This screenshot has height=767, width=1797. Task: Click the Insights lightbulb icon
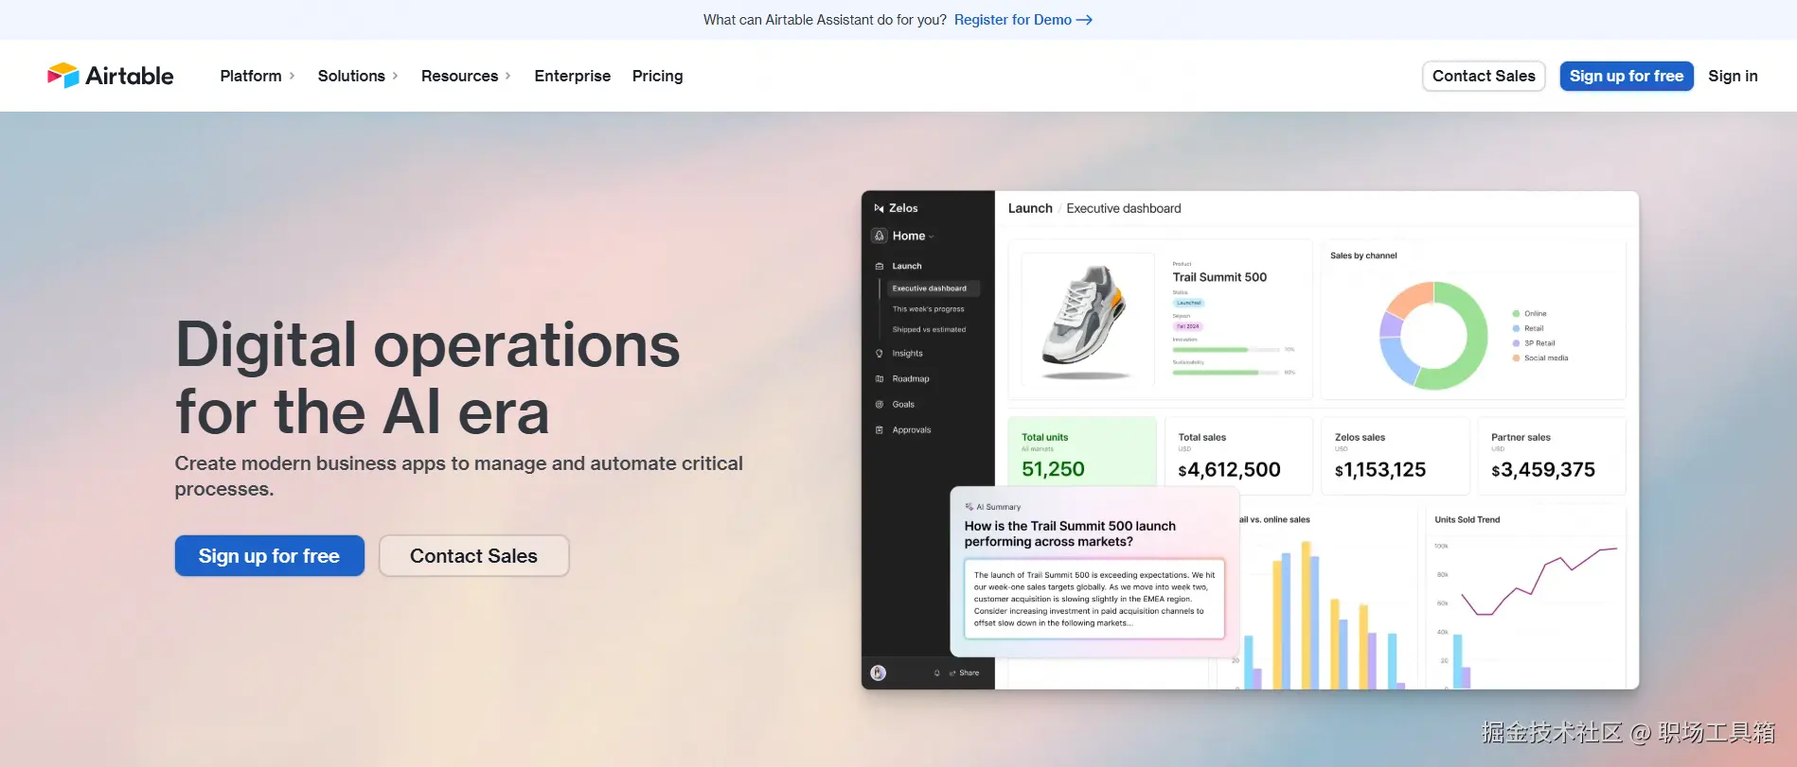point(880,354)
